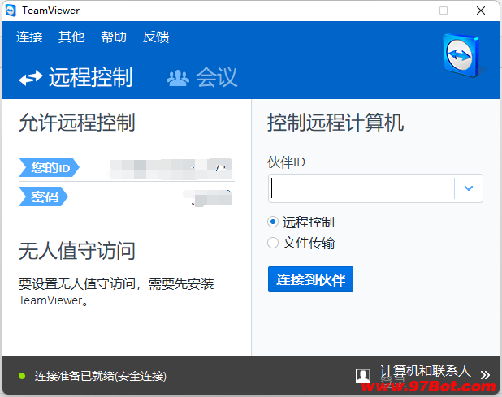This screenshot has width=502, height=397.
Task: Click the 伙伴ID label
Action: [x=286, y=162]
